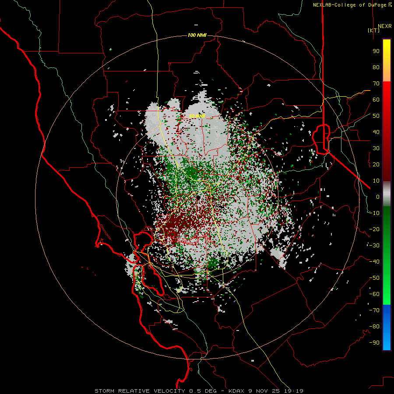The width and height of the screenshot is (394, 394).
Task: Click the gray zero-velocity color bar segment
Action: (387, 194)
